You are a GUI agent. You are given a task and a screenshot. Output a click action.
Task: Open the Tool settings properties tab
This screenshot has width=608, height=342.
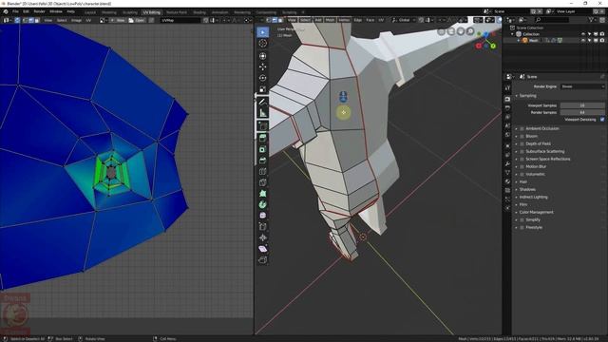point(507,88)
